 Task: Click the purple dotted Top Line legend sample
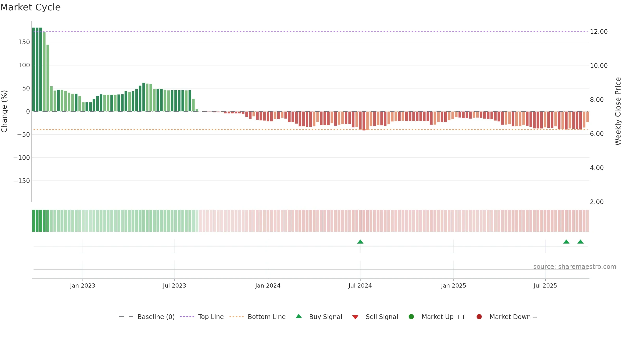(x=187, y=317)
